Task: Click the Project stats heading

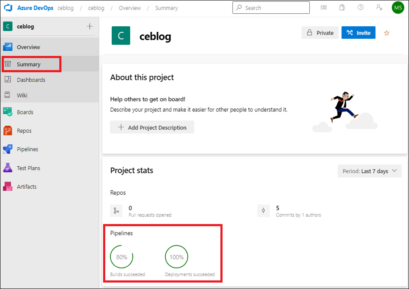Action: (132, 170)
